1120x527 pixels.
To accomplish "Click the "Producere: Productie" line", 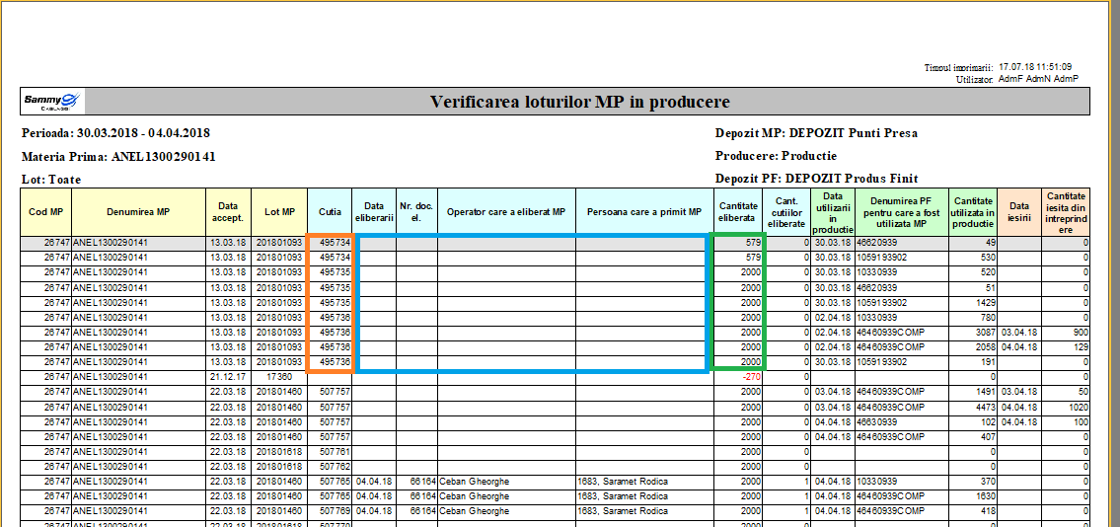I will pos(776,156).
